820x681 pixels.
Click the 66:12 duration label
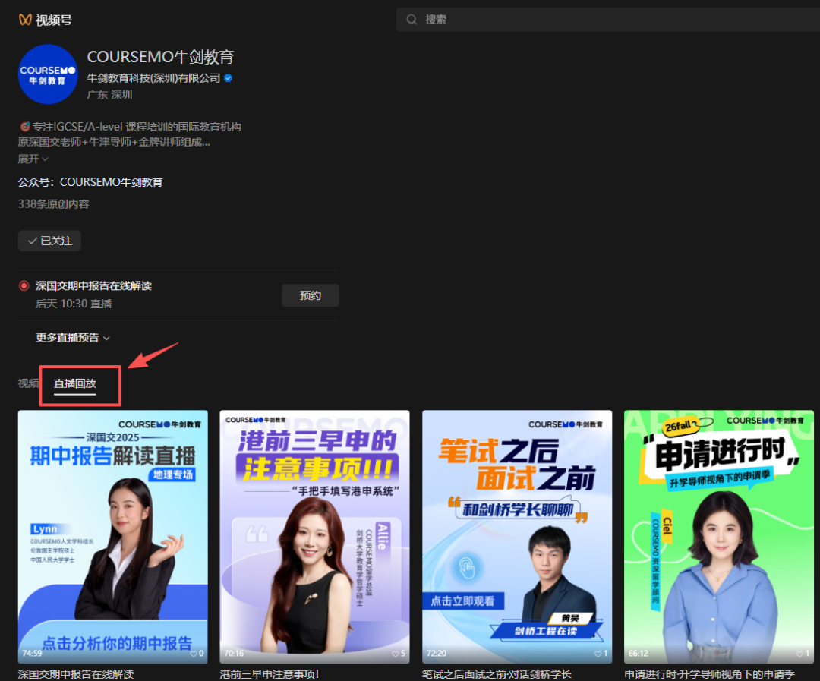pyautogui.click(x=638, y=654)
